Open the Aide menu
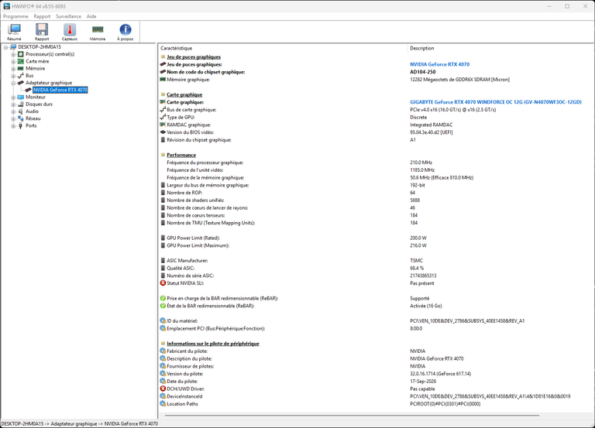 tap(91, 16)
